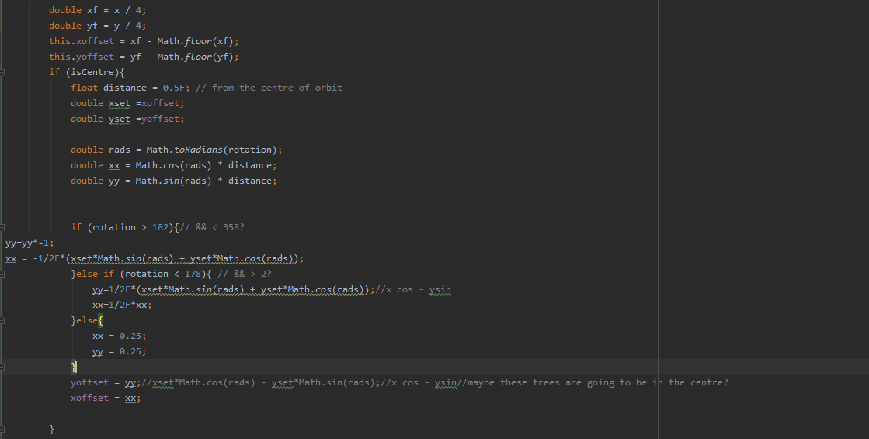869x439 pixels.
Task: Click the 'from the centre of orbit' comment
Action: (276, 88)
